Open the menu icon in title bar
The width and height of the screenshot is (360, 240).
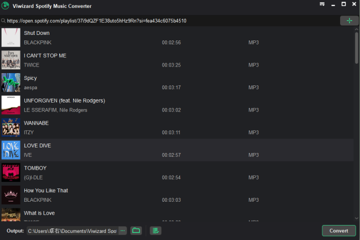(x=322, y=4)
